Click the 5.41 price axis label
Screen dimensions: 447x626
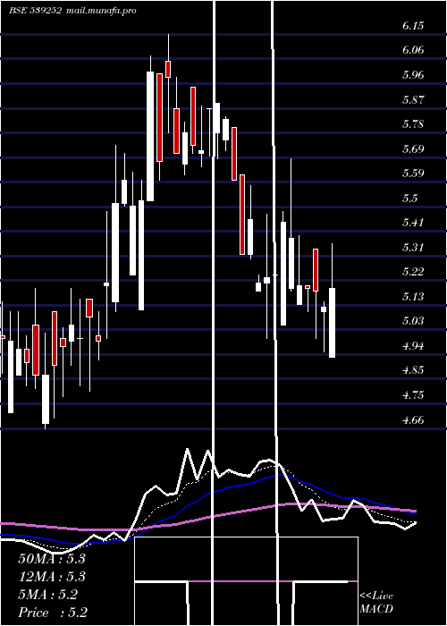click(413, 223)
